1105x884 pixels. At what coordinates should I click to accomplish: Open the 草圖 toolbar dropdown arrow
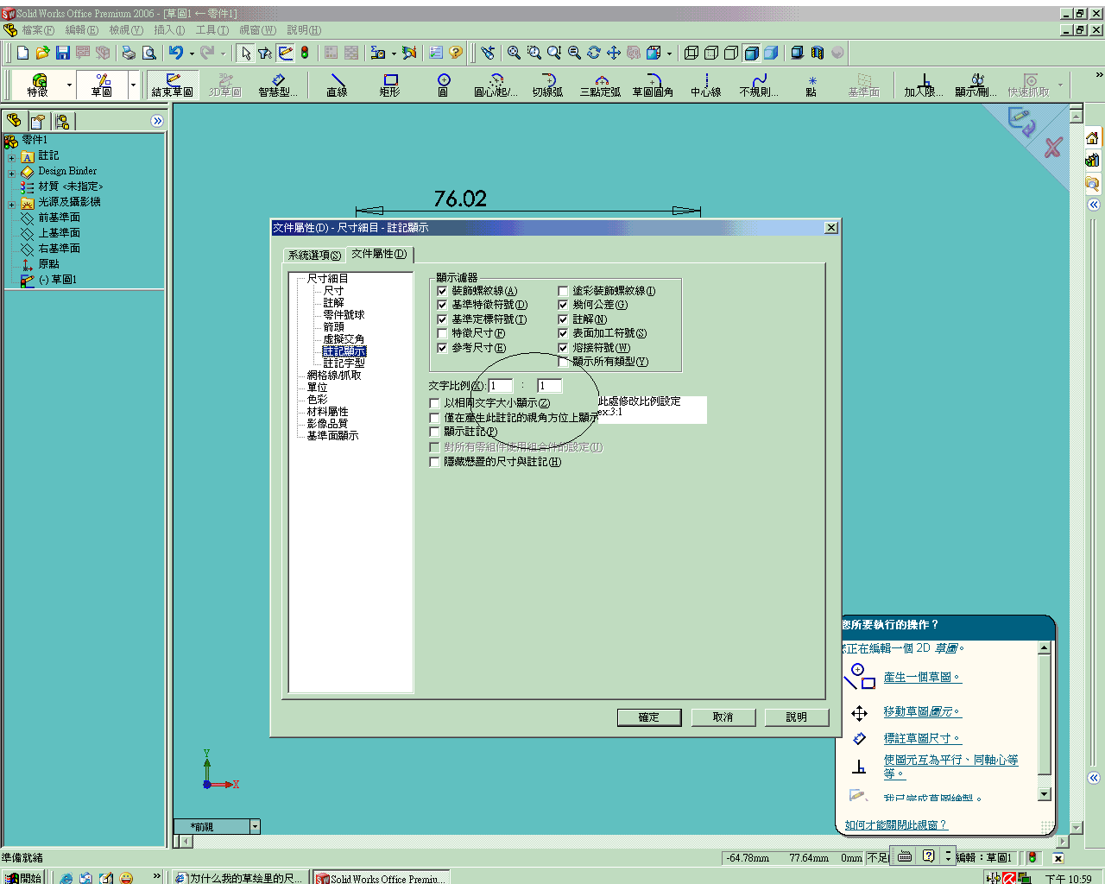pos(133,85)
